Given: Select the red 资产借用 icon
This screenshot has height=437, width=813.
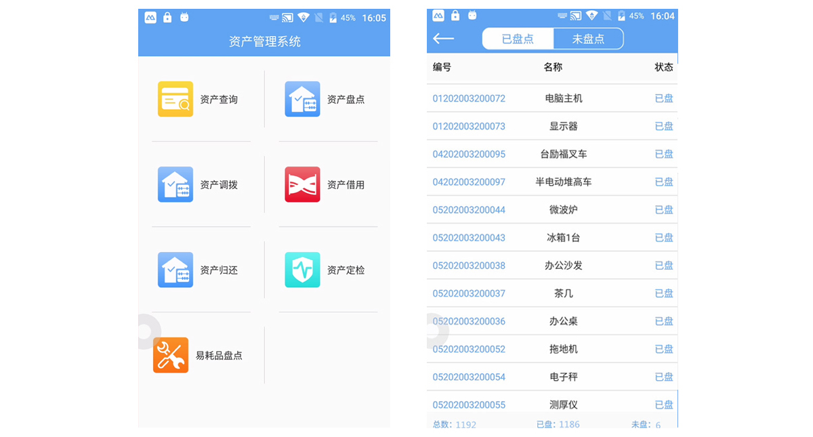Looking at the screenshot, I should coord(302,184).
